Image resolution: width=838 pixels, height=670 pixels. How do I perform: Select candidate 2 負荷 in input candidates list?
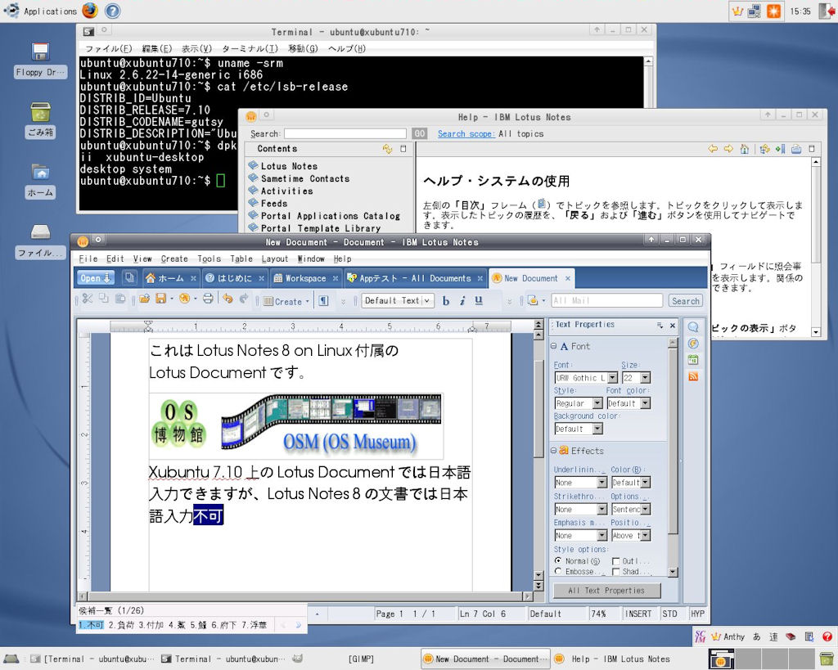(x=121, y=624)
